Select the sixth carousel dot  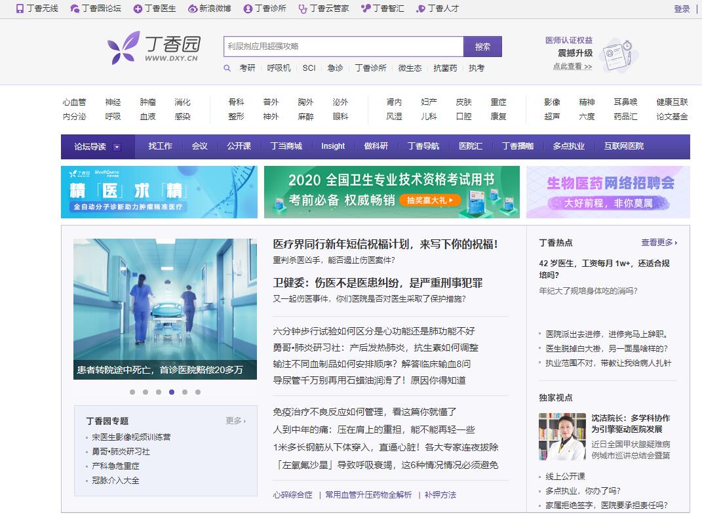198,391
